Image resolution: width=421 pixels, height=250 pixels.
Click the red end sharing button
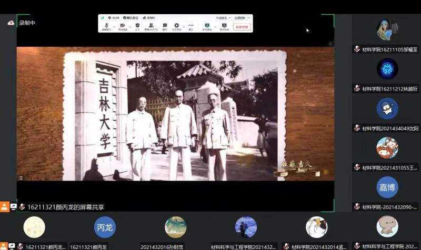(242, 26)
